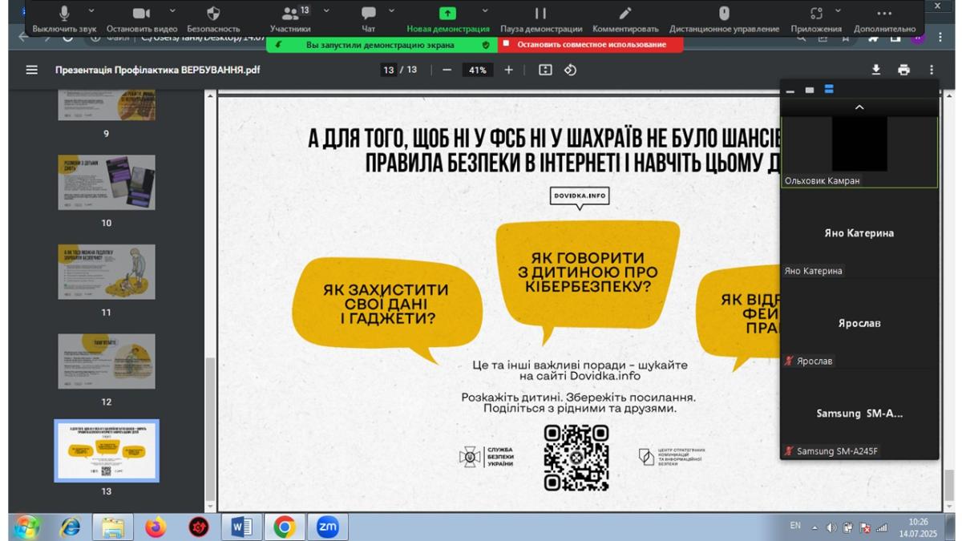Toggle the PDF sidebar hamburger menu
Screen dimensions: 962x541
[x=32, y=70]
